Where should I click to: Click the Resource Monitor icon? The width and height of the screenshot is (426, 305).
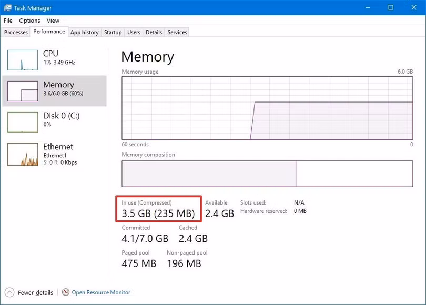coord(66,292)
